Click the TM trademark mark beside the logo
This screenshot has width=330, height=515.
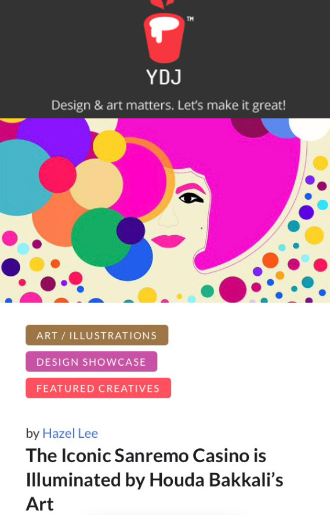pos(190,19)
